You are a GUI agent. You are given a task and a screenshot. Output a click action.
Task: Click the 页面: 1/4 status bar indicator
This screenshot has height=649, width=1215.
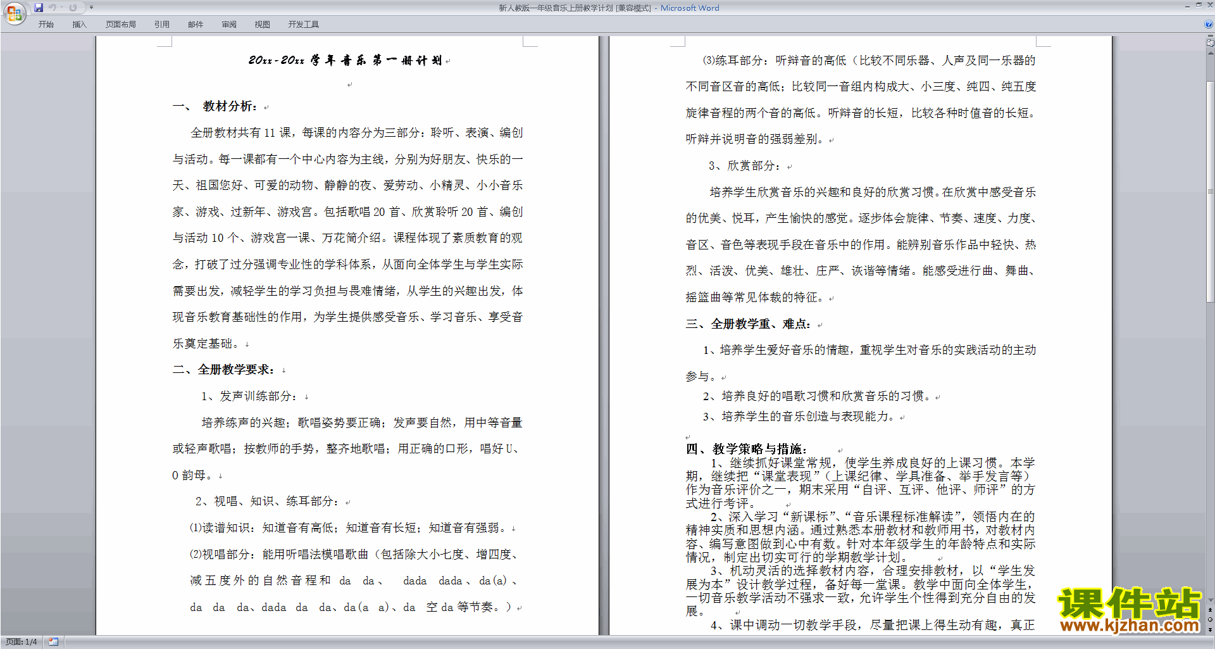[22, 642]
